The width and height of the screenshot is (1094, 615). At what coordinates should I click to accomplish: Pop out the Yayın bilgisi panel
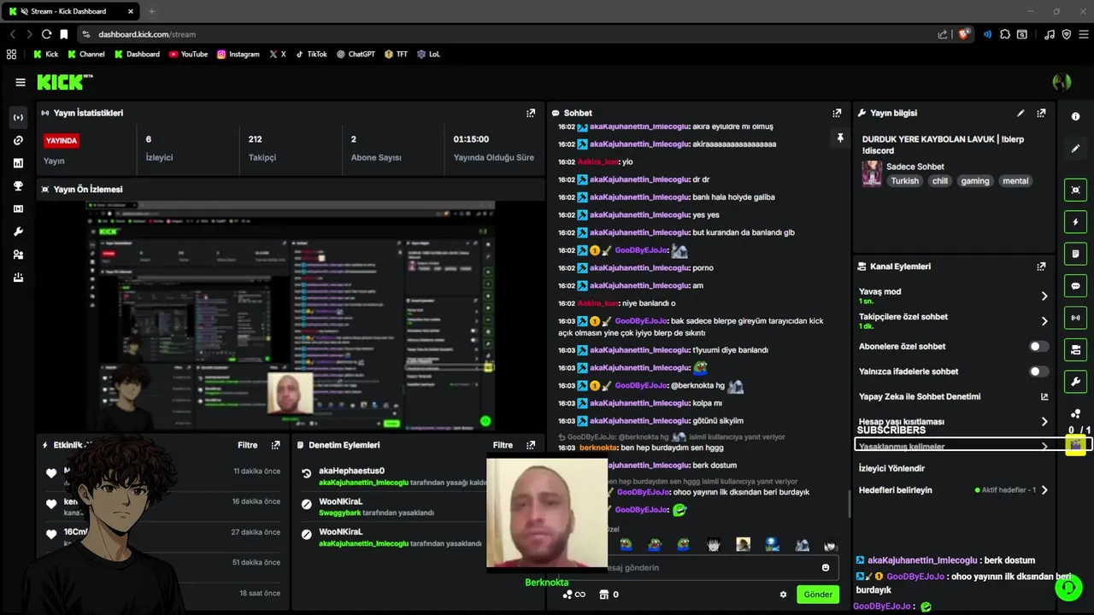tap(1041, 113)
